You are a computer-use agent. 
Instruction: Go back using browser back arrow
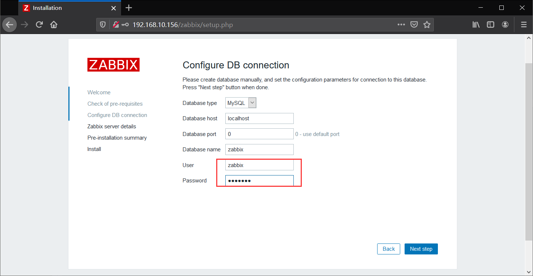(10, 25)
